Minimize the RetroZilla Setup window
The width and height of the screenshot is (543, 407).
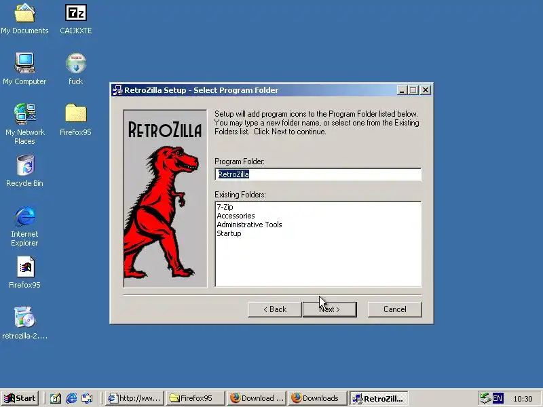pyautogui.click(x=402, y=90)
